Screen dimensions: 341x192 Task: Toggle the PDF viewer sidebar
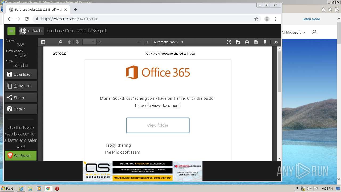pos(43,42)
